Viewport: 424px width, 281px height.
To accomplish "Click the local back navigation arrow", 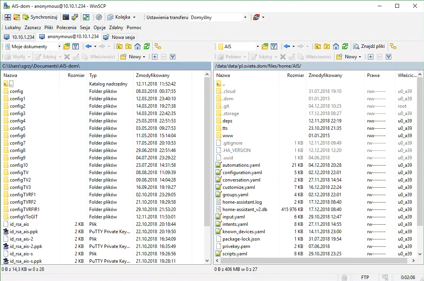I will point(88,46).
